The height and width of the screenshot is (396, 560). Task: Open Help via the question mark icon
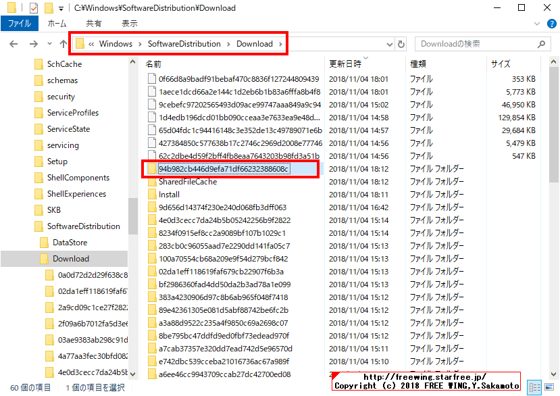(x=551, y=23)
